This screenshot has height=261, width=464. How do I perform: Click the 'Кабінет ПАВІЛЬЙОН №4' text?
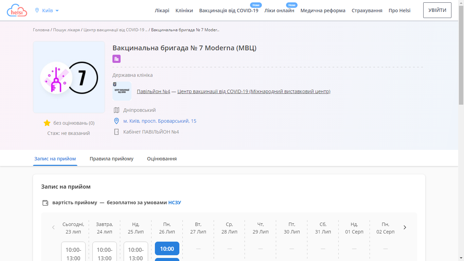[151, 132]
